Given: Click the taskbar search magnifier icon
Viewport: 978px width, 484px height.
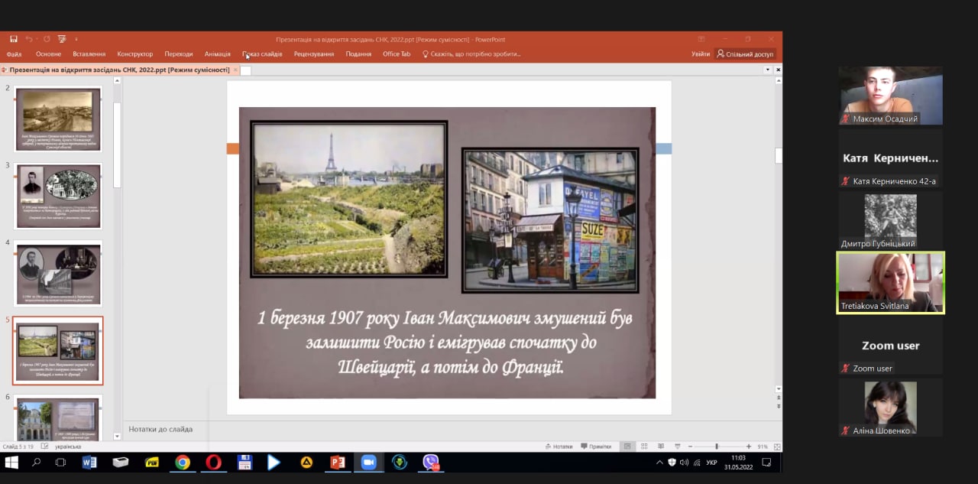Looking at the screenshot, I should pos(36,463).
